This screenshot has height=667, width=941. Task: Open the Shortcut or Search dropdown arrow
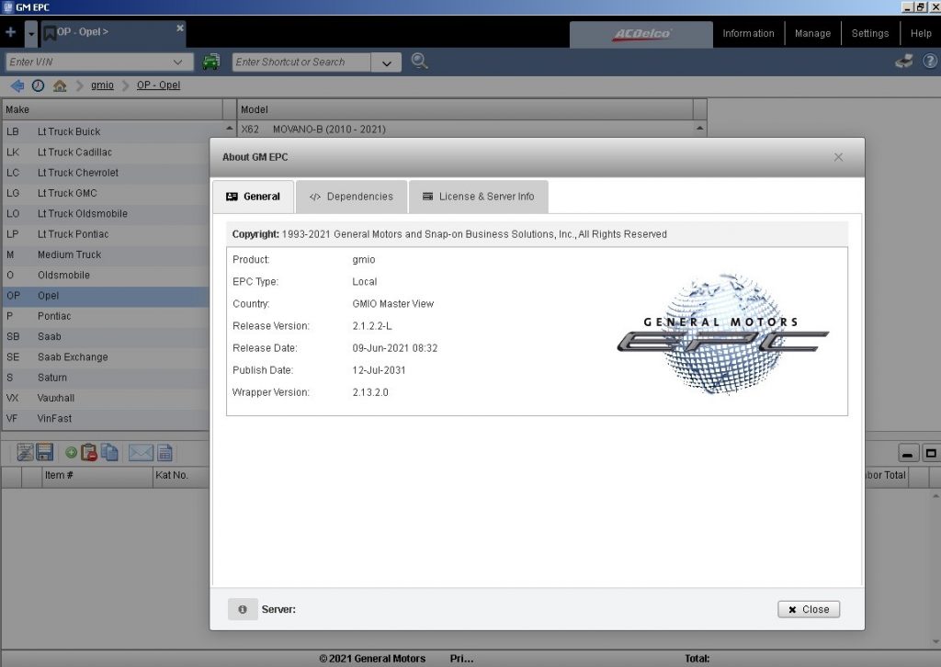[386, 62]
